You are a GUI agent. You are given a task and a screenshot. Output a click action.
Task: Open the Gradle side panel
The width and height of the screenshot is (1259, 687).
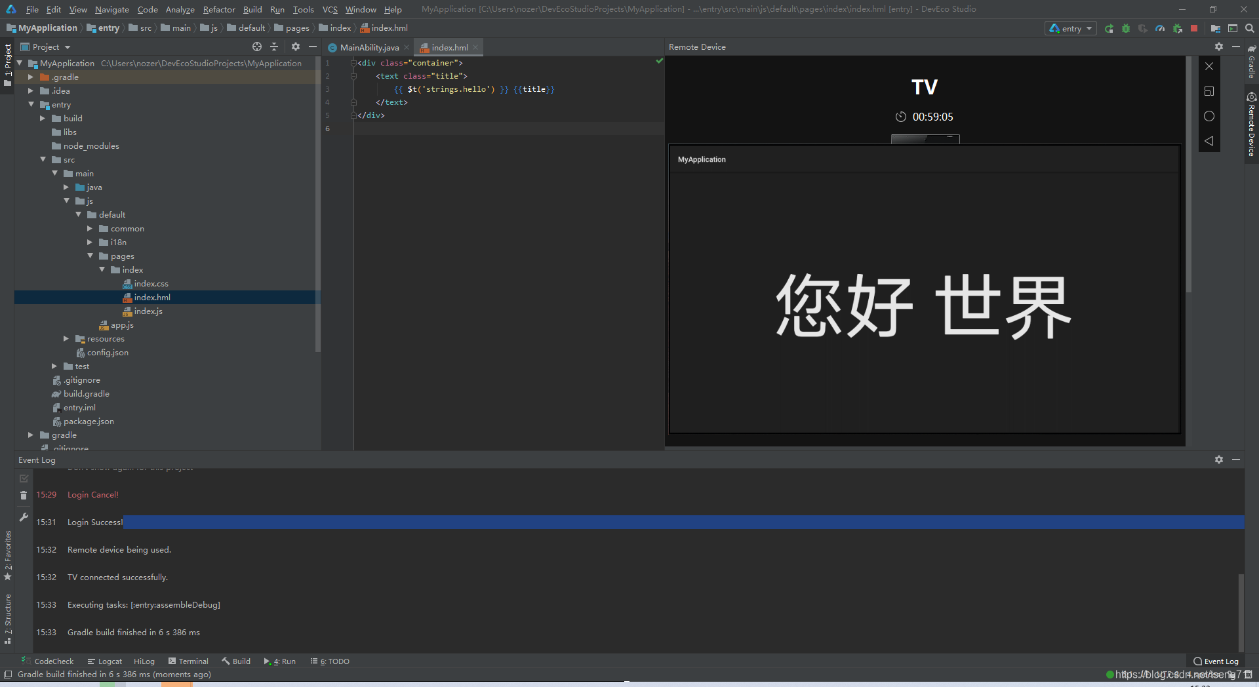tap(1252, 64)
